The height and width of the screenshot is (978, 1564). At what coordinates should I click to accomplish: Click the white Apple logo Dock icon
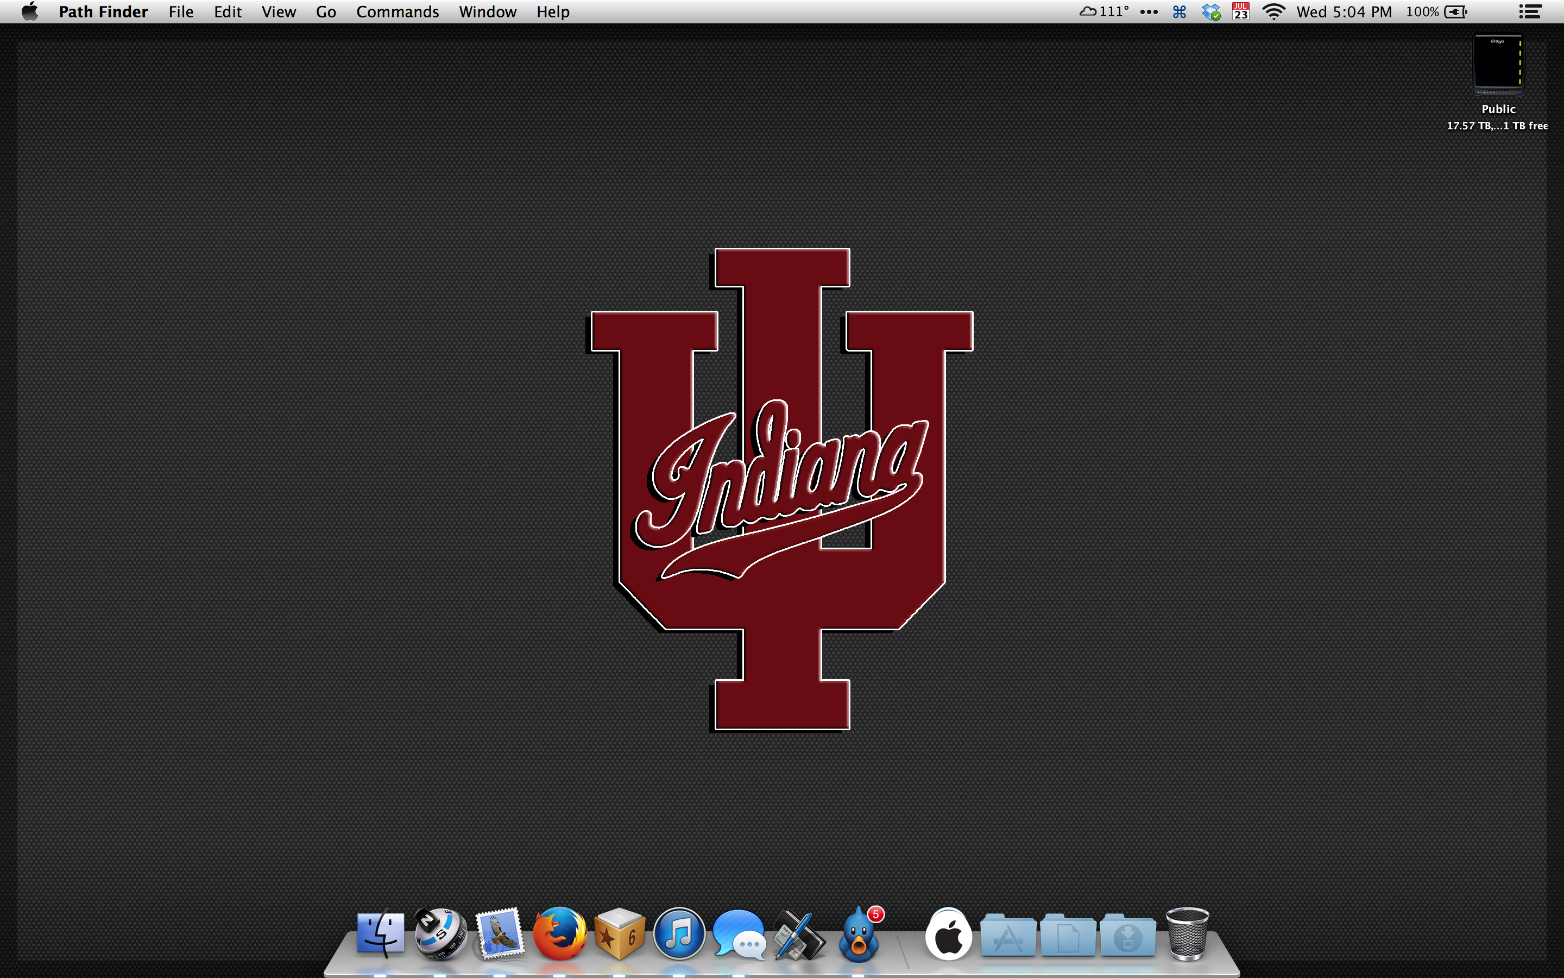click(x=948, y=935)
